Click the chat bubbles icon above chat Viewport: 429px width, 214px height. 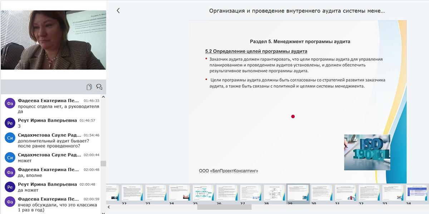[99, 87]
